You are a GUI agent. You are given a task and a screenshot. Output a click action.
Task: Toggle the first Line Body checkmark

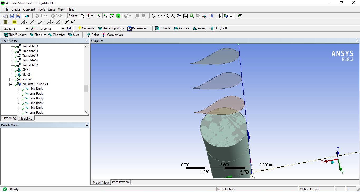(x=22, y=89)
